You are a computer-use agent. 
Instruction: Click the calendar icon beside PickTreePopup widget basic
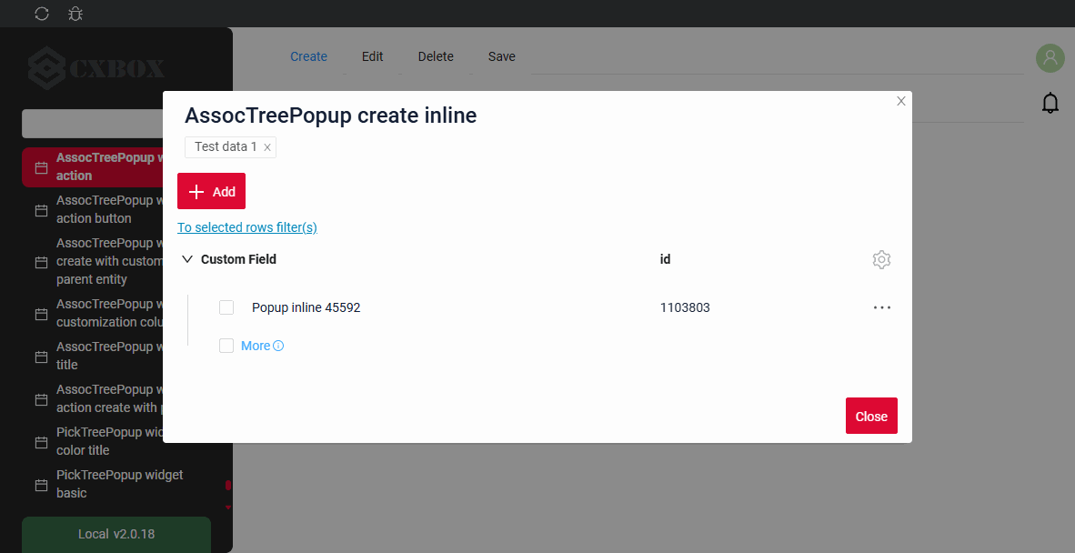click(x=41, y=485)
